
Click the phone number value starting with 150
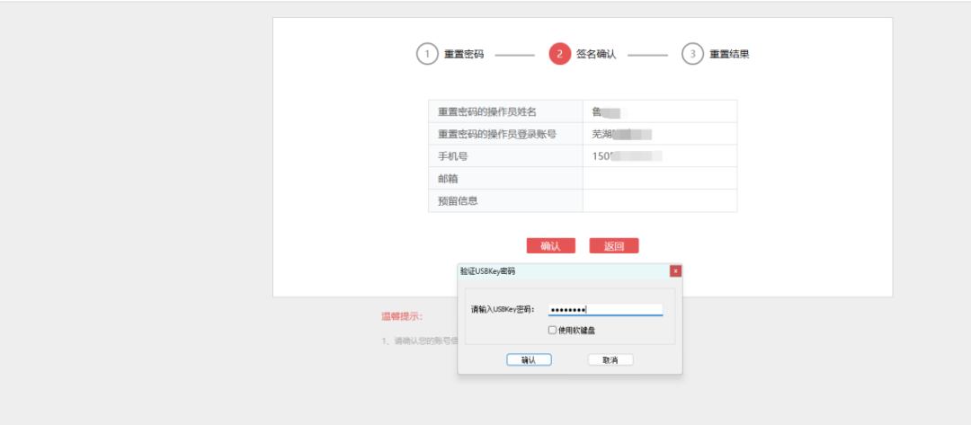[627, 156]
